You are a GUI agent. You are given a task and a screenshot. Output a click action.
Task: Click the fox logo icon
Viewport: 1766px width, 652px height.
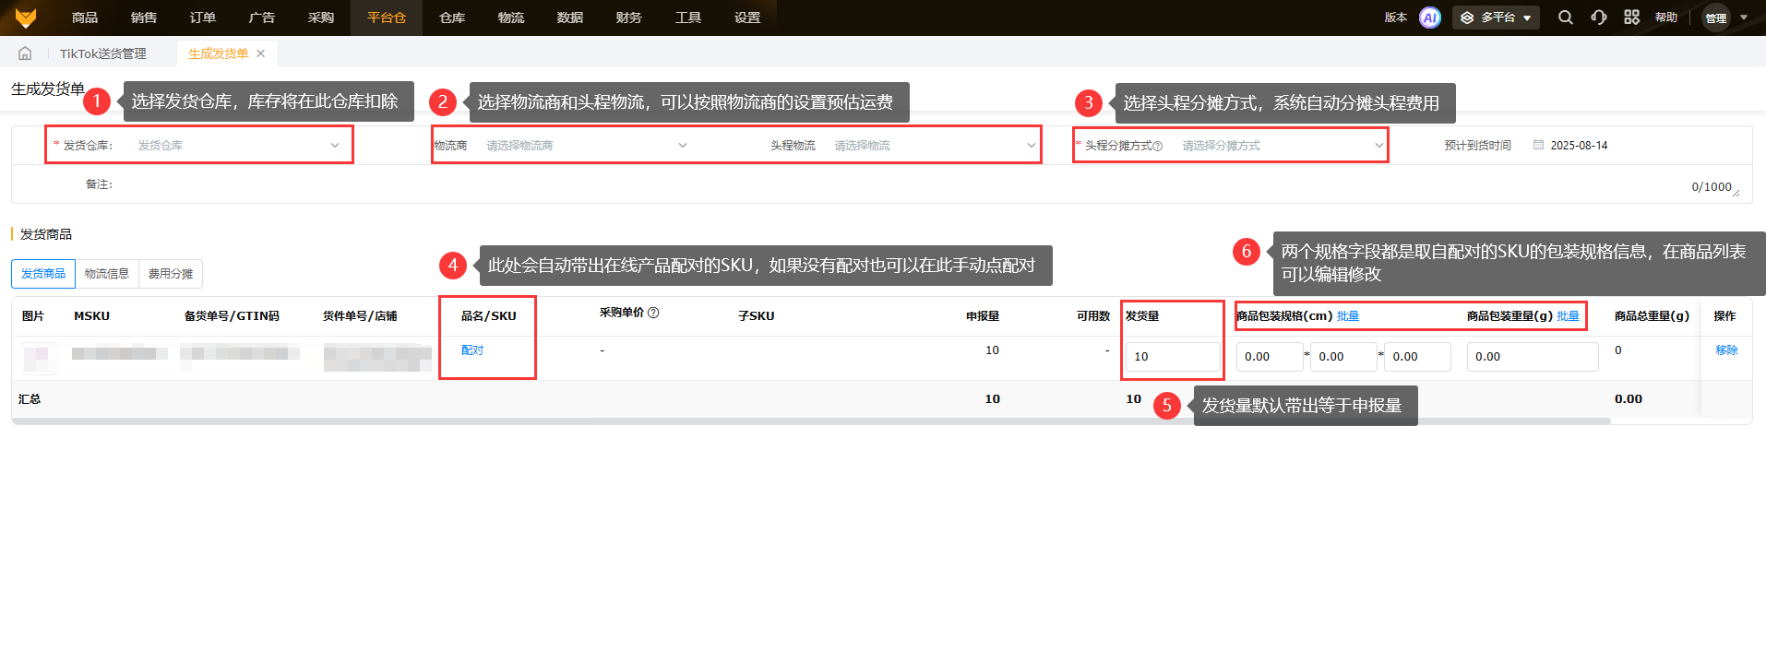click(x=26, y=18)
